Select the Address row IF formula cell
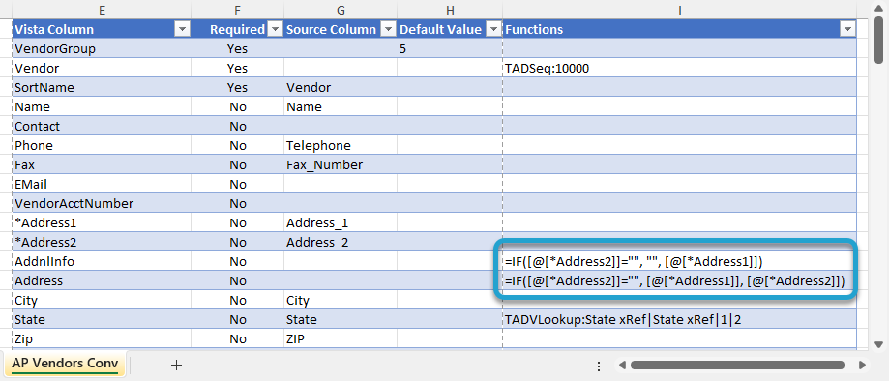The image size is (889, 381). point(679,280)
